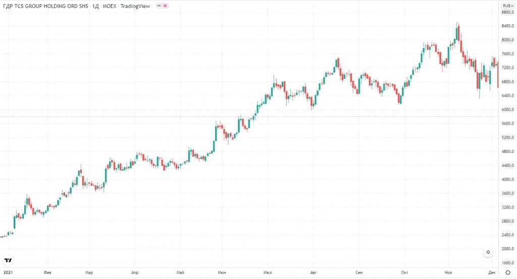
Task: Click the TradingView logo icon
Action: [x=8, y=260]
